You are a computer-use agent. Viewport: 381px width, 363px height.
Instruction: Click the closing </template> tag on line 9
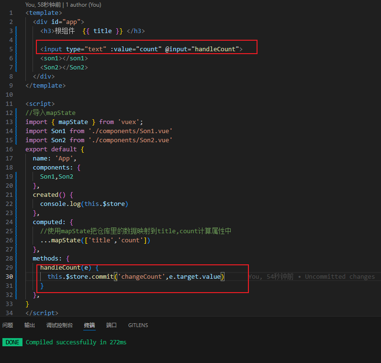click(45, 86)
